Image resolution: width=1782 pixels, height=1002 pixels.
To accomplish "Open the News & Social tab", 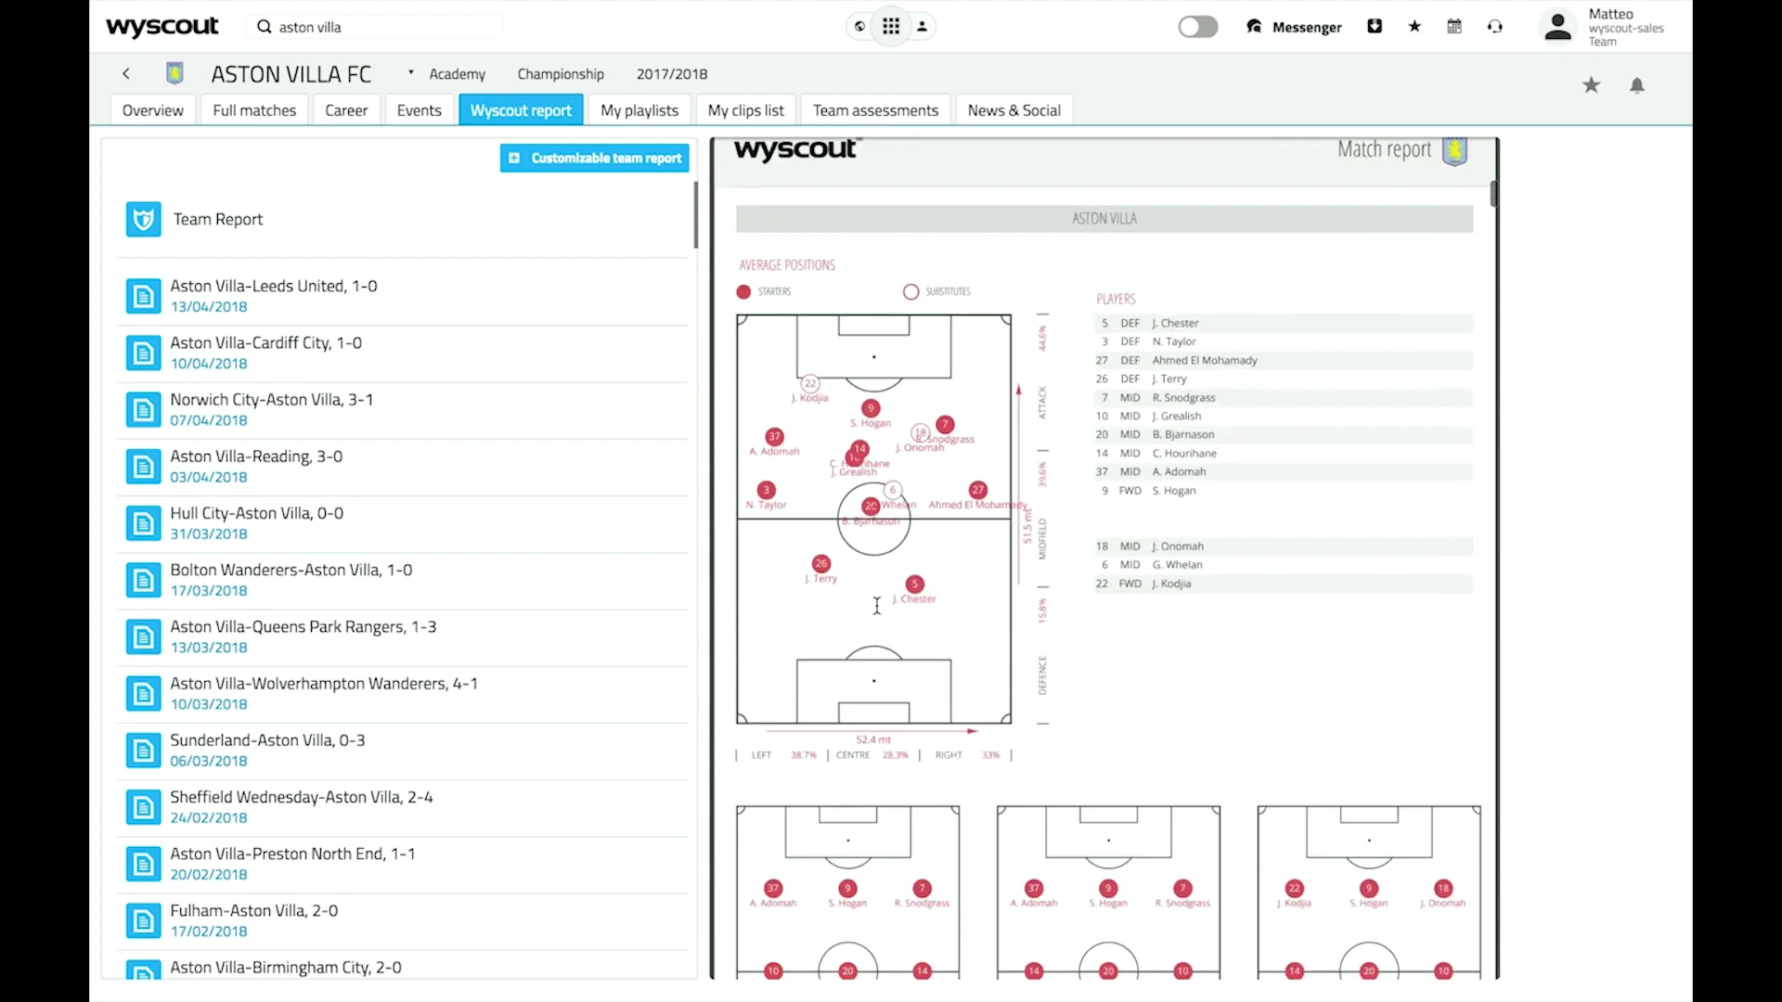I will [1013, 109].
